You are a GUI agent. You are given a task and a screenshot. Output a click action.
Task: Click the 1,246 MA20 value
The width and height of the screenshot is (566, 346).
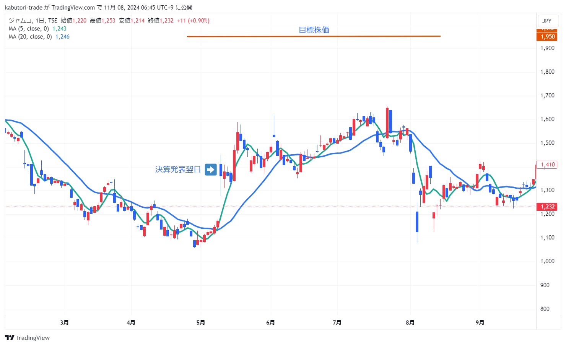[62, 37]
